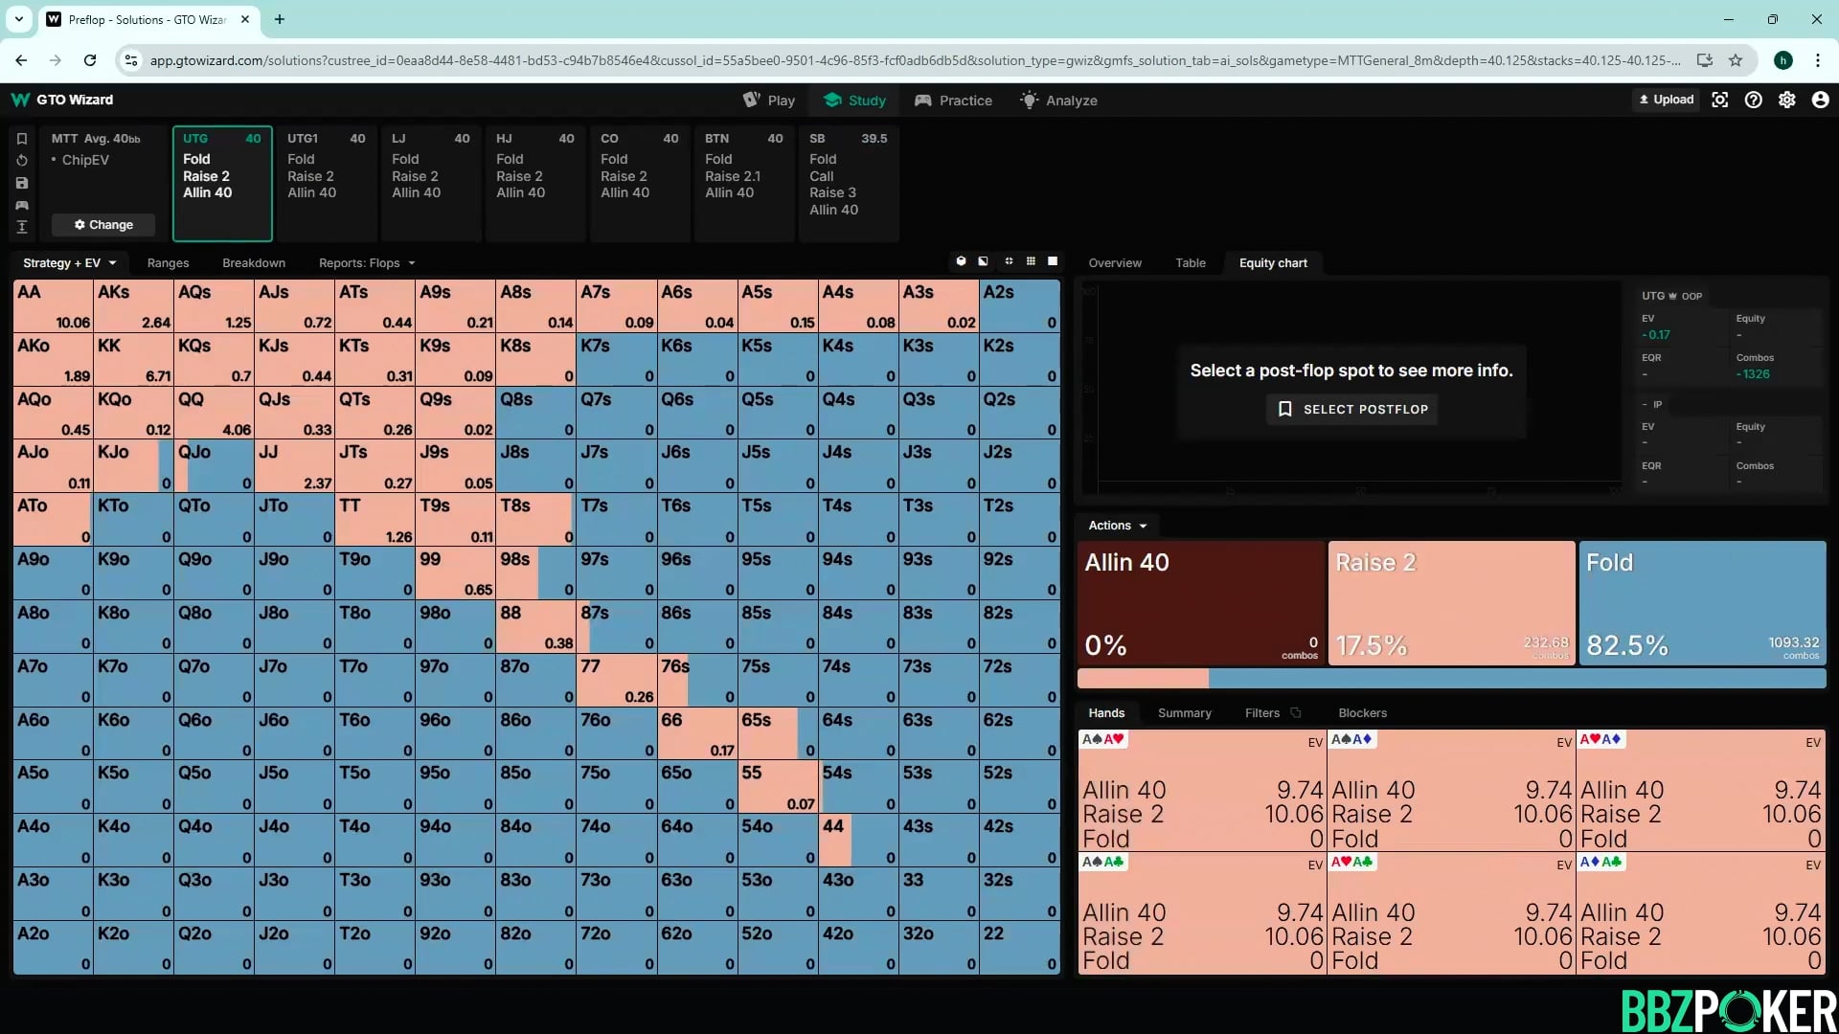Select the Raise 2 action color block
This screenshot has height=1034, width=1839.
click(1451, 603)
